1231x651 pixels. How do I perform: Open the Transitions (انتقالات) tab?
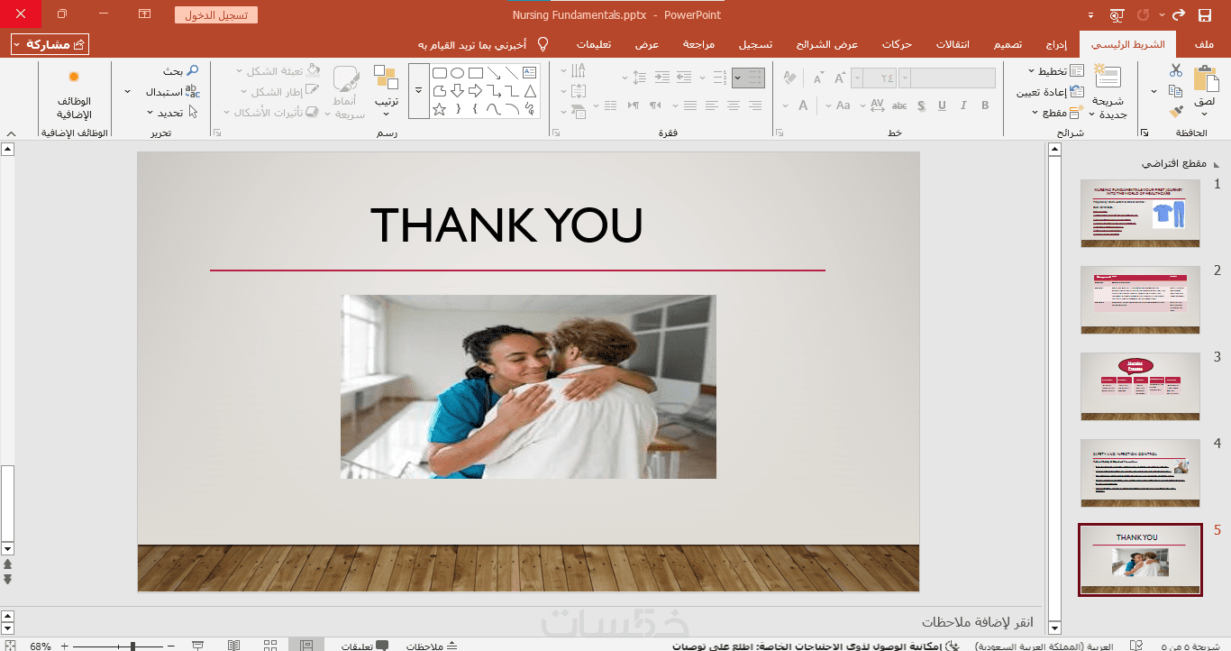click(953, 44)
